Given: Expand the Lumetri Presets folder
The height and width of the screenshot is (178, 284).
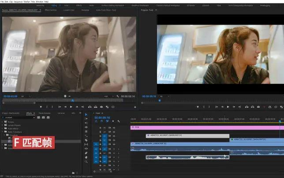Looking at the screenshot, I should coord(3,125).
